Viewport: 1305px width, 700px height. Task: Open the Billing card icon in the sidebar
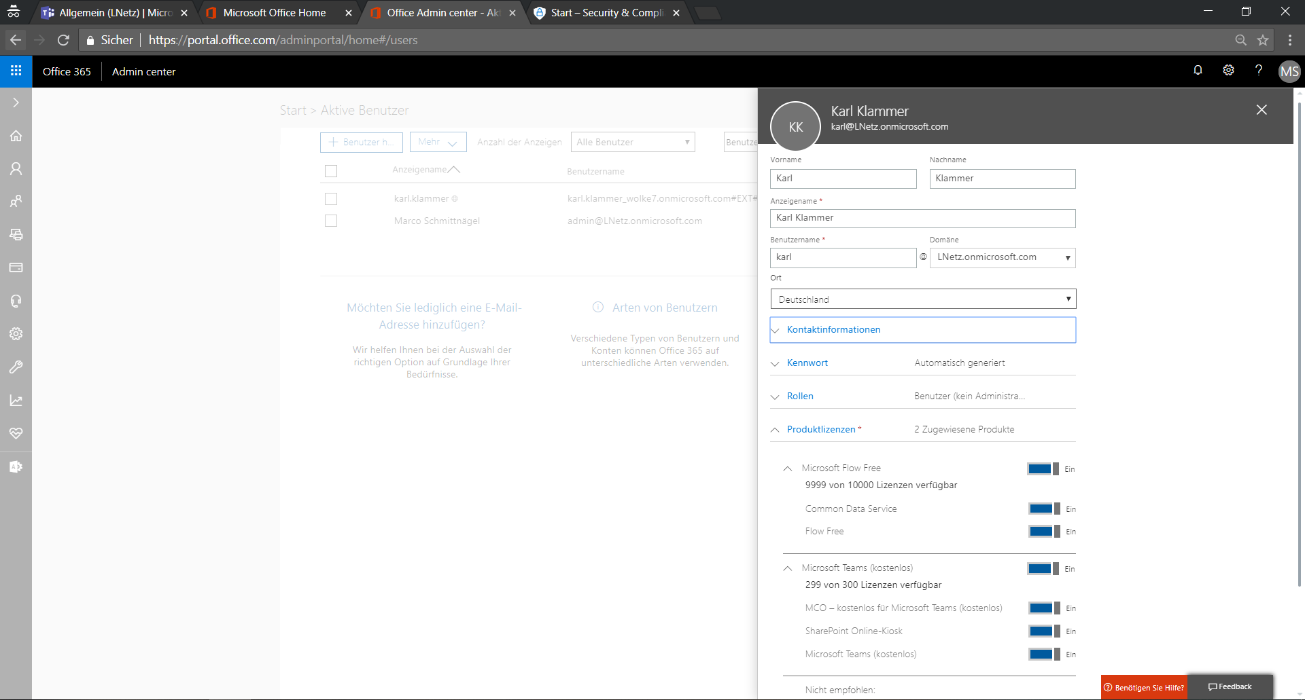point(16,268)
